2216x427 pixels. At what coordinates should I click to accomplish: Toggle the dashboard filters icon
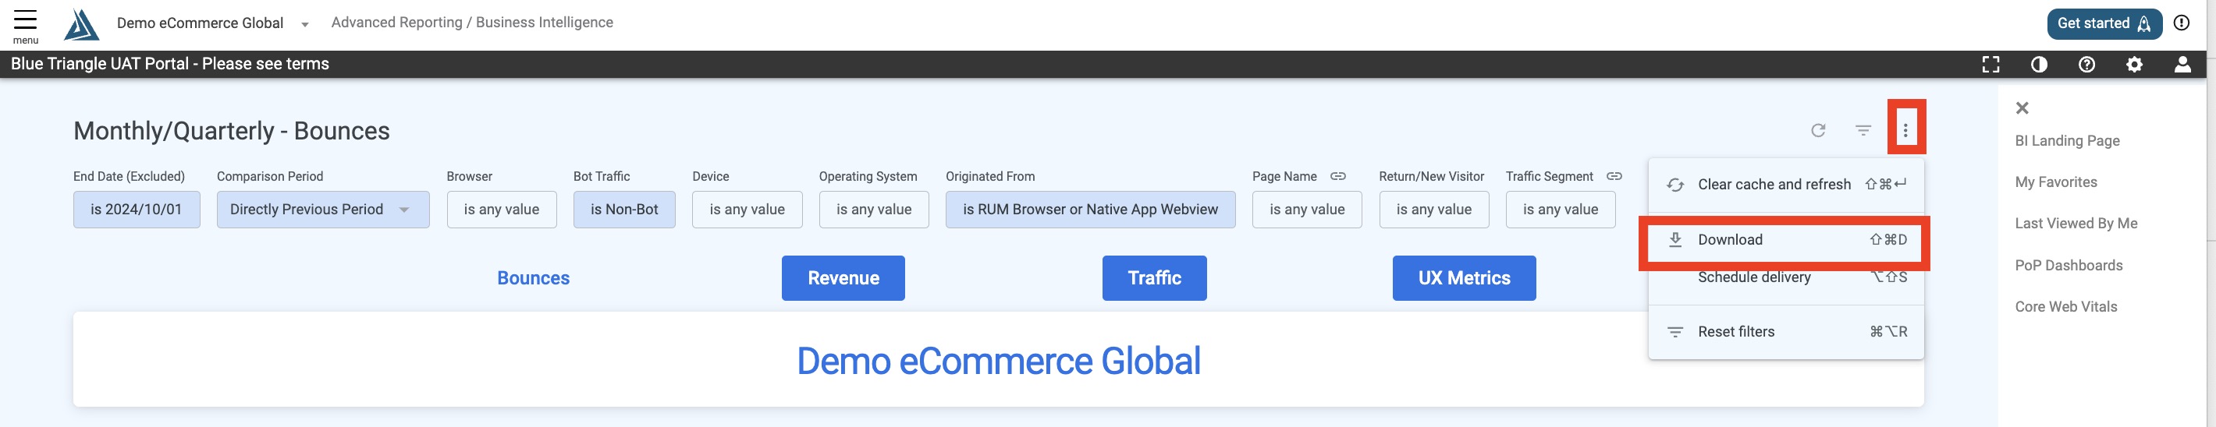[x=1863, y=131]
